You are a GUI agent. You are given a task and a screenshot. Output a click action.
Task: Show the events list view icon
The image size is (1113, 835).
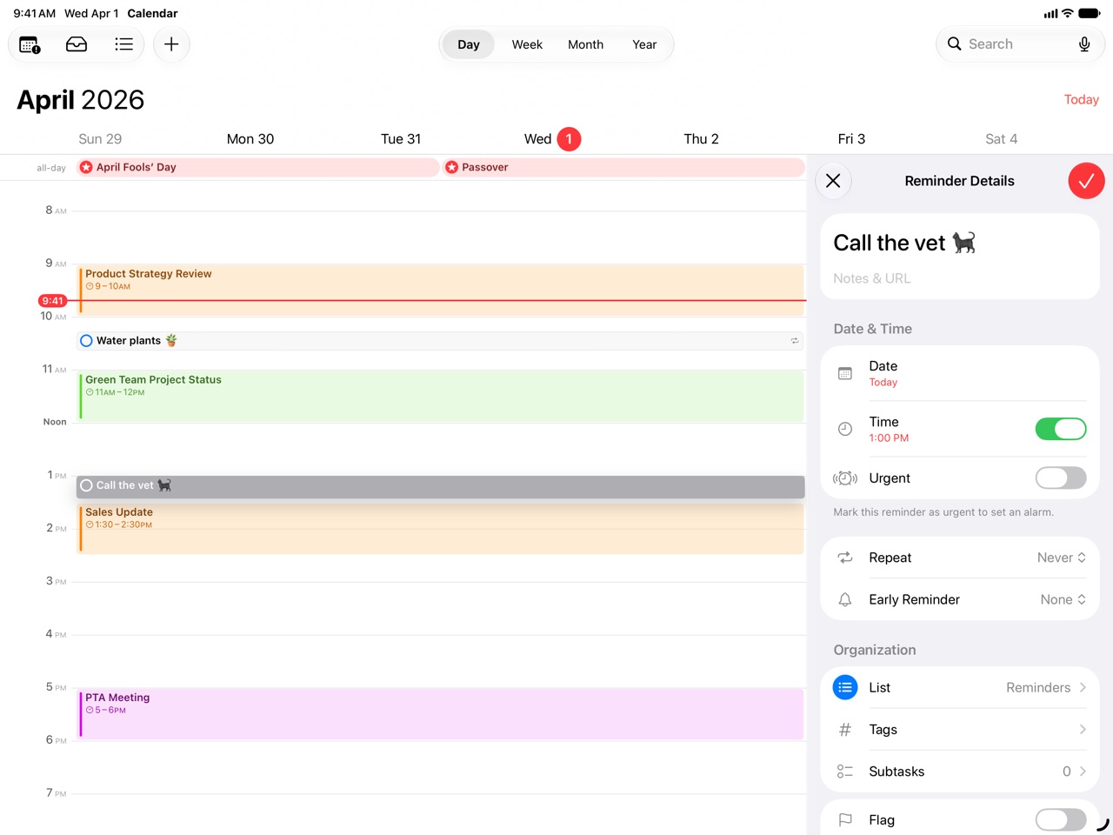(x=124, y=44)
